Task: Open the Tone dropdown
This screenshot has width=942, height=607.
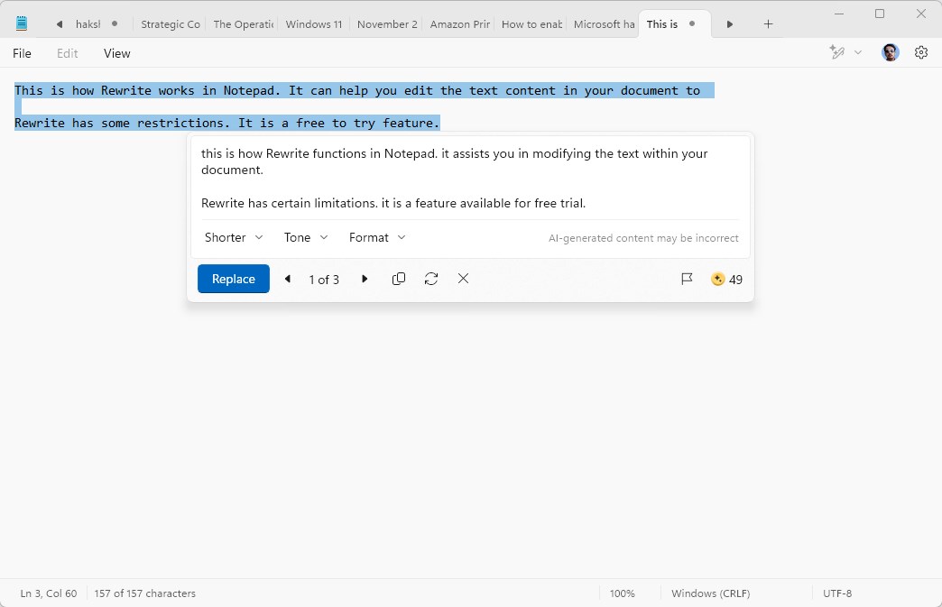Action: [x=305, y=237]
